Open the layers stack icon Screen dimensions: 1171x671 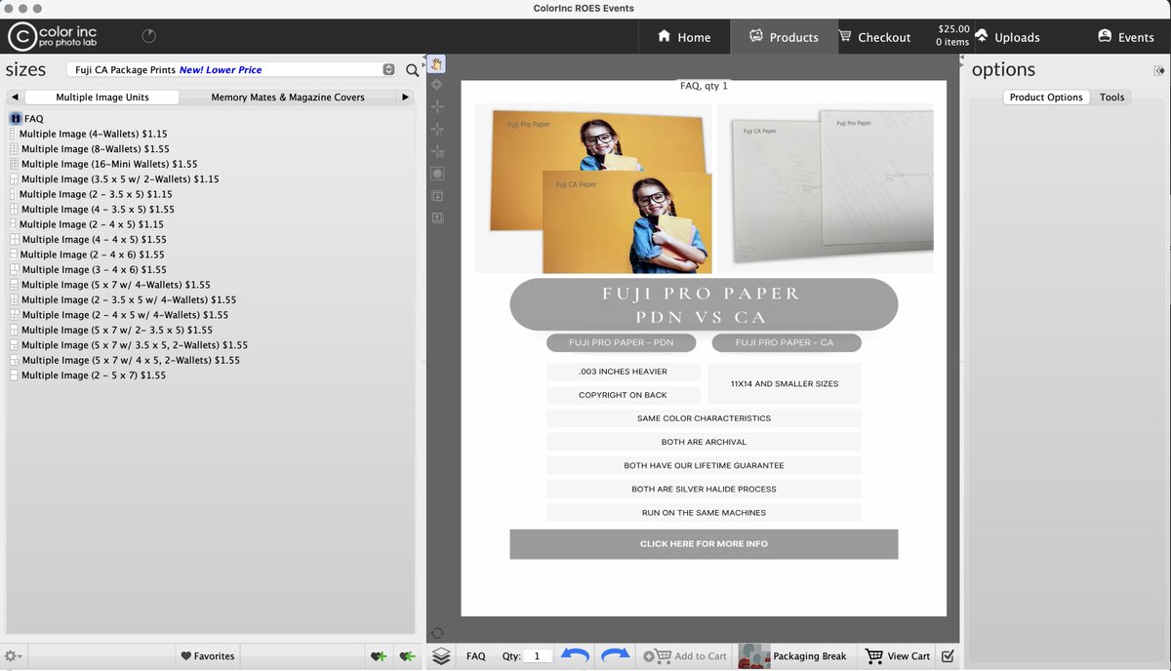[441, 655]
